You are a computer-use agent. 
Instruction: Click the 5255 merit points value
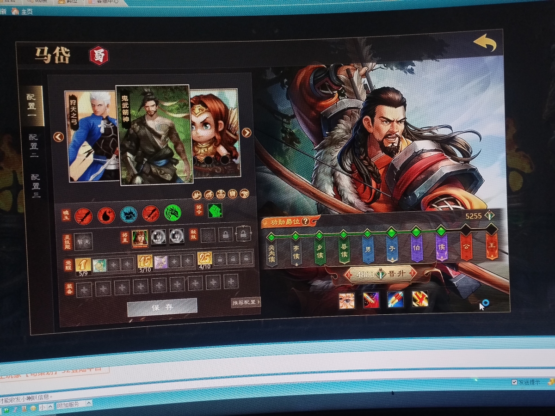pos(473,216)
